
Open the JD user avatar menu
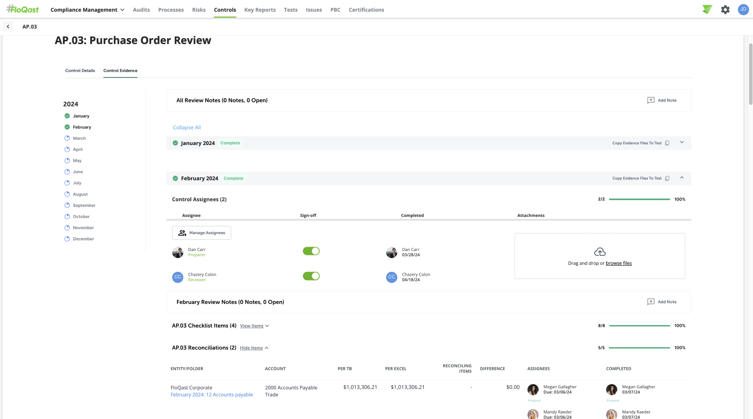pos(743,10)
